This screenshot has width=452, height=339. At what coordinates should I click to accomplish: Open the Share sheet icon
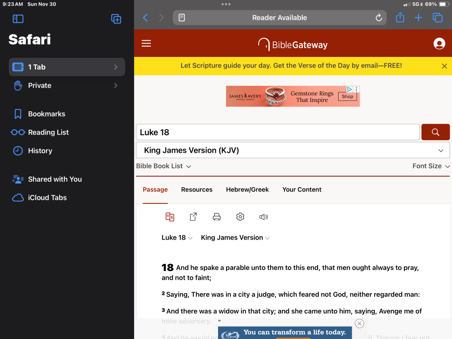click(x=400, y=18)
